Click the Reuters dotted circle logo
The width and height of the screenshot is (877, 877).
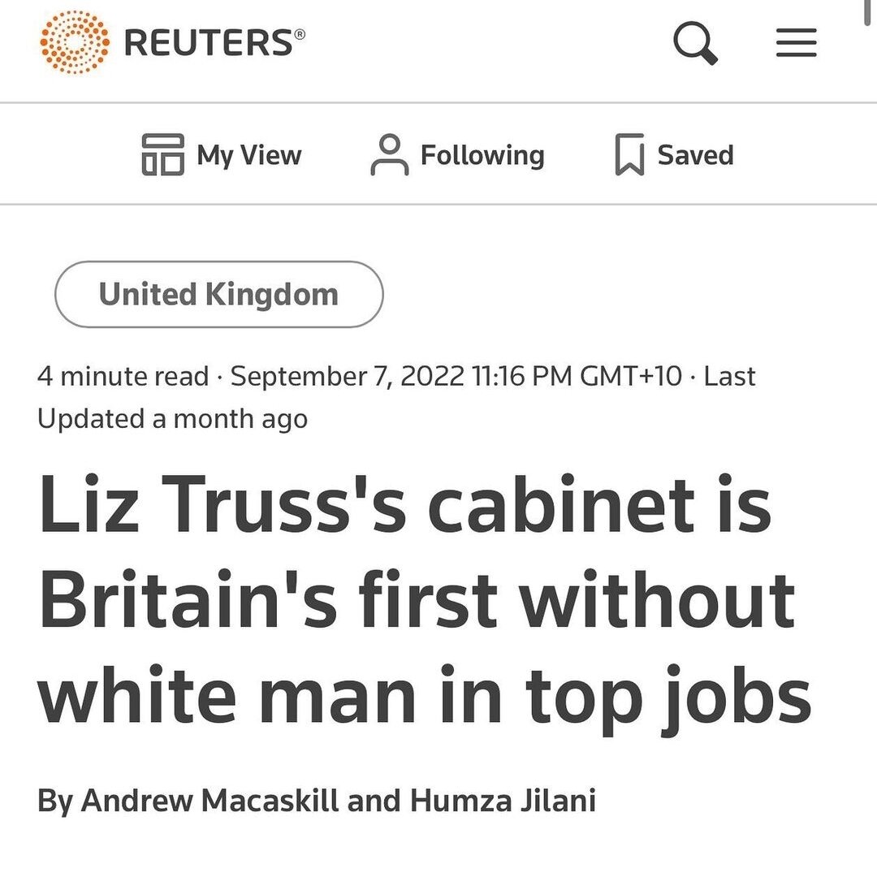(x=74, y=43)
